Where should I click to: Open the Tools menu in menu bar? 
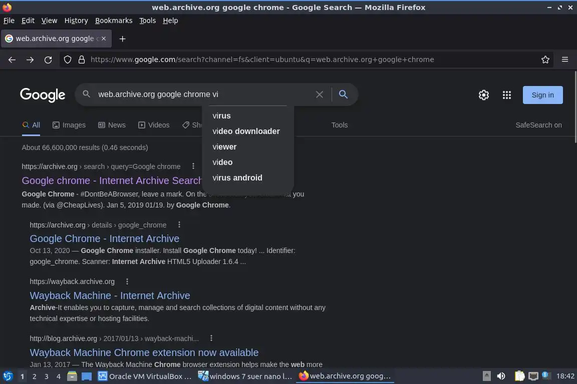(x=148, y=20)
